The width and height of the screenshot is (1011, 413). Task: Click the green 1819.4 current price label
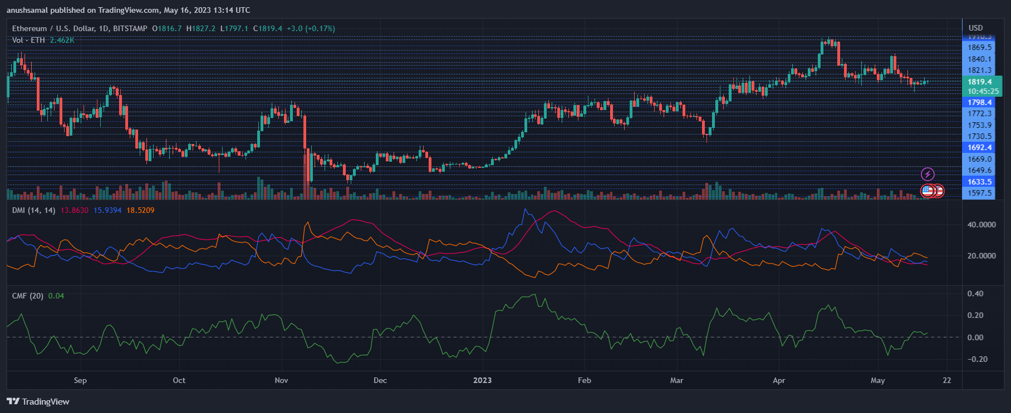pos(979,82)
